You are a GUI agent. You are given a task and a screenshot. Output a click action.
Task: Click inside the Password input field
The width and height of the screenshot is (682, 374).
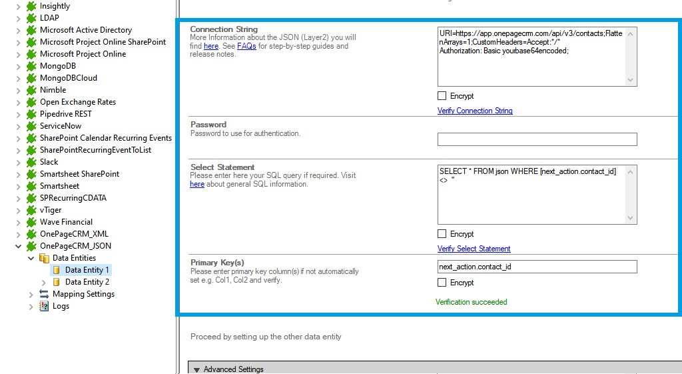pos(537,139)
